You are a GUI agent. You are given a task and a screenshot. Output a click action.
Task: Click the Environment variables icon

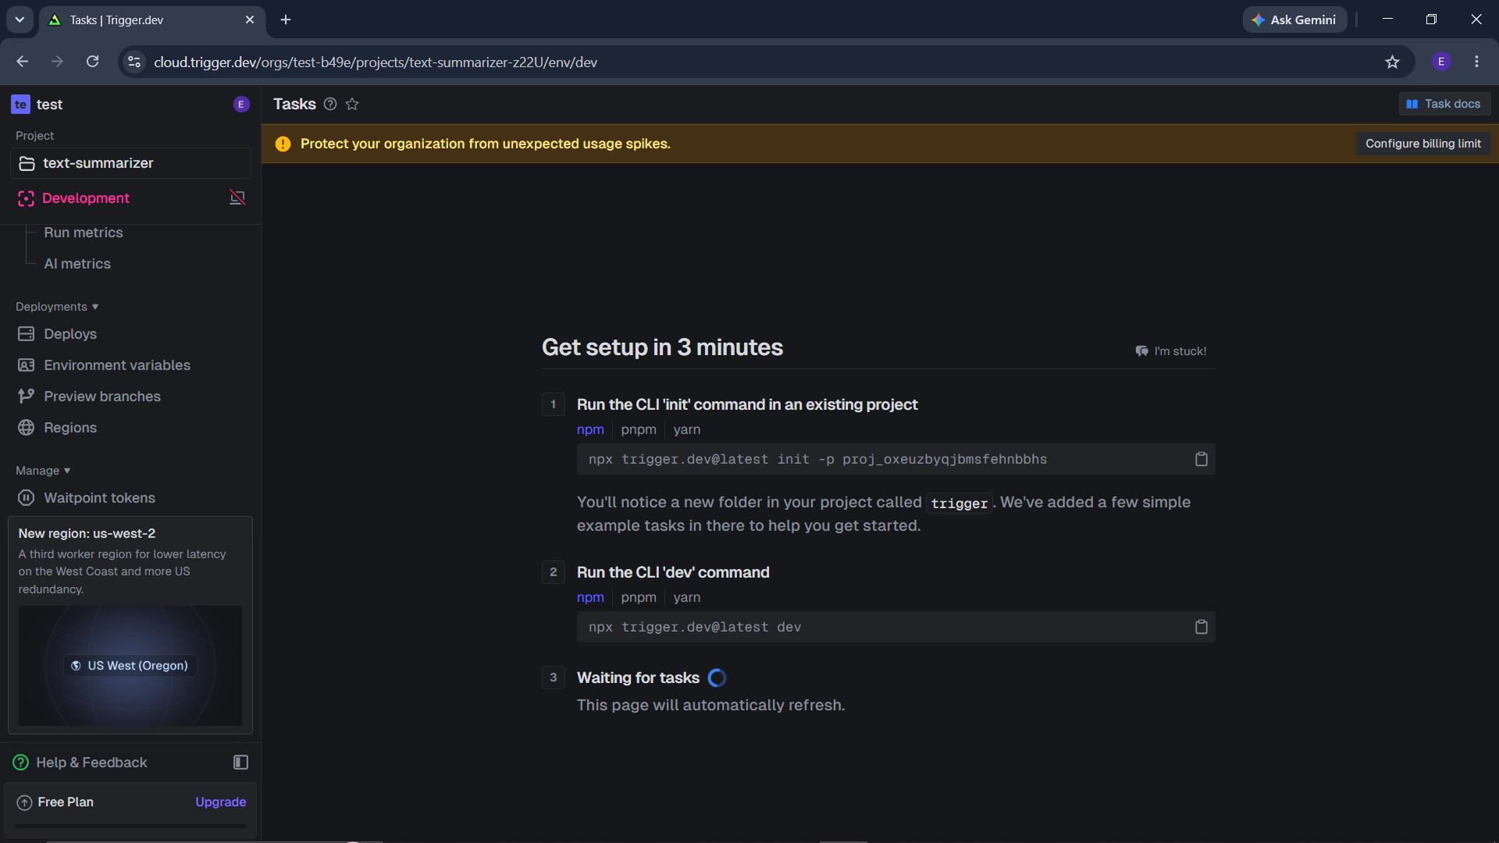[x=26, y=365]
